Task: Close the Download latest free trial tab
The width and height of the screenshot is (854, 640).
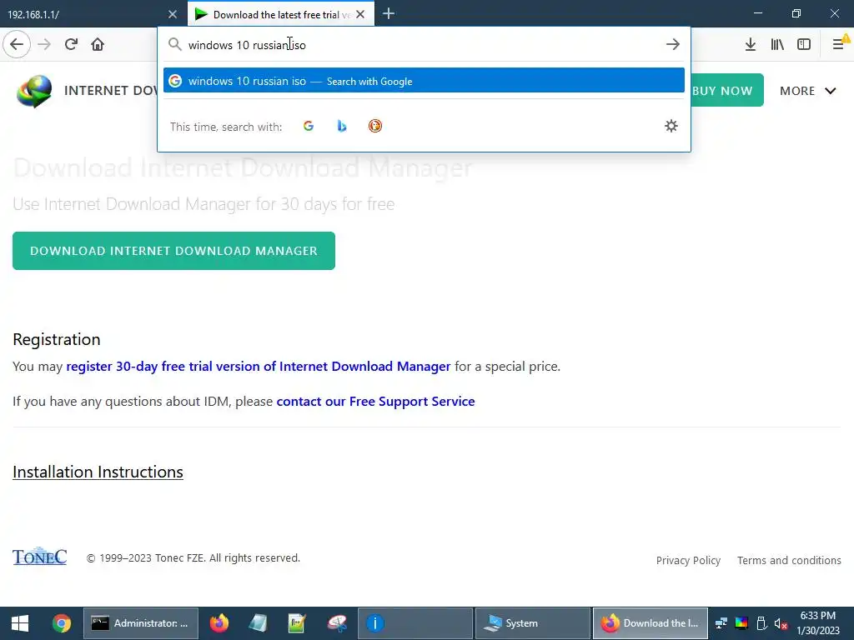Action: (x=360, y=14)
